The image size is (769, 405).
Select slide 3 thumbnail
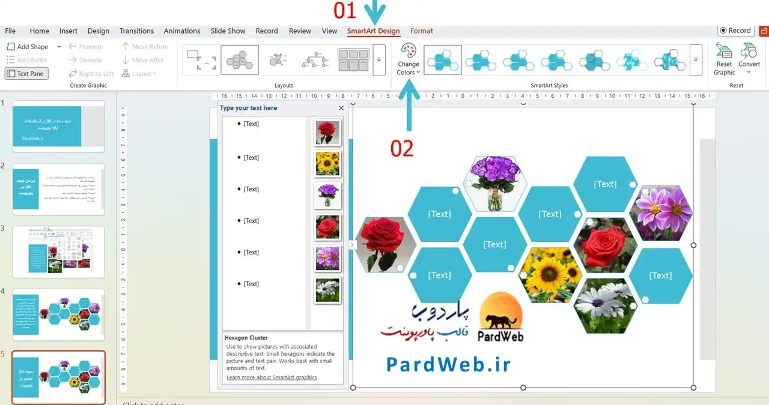[58, 252]
